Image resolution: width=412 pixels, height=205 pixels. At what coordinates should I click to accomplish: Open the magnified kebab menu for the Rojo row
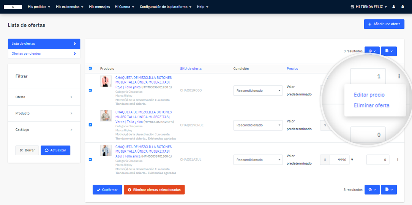(x=399, y=76)
